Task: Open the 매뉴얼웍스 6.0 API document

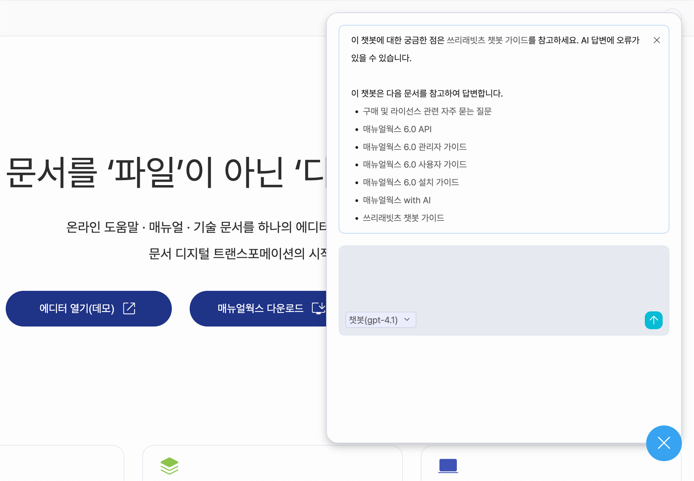Action: tap(397, 129)
